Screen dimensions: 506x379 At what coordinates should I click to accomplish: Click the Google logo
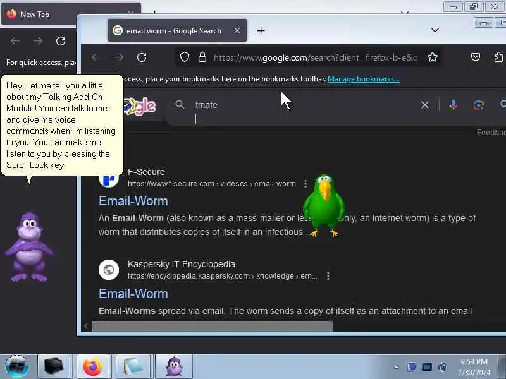(x=139, y=106)
